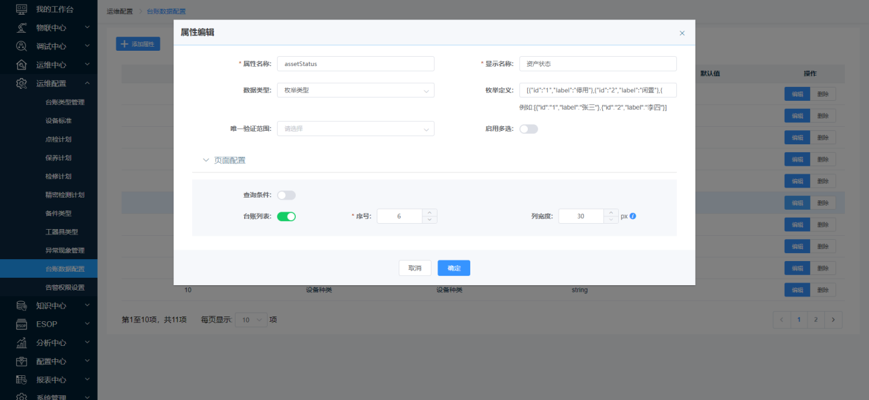Click the 调试中心 sidebar icon
This screenshot has height=400, width=869.
tap(21, 46)
